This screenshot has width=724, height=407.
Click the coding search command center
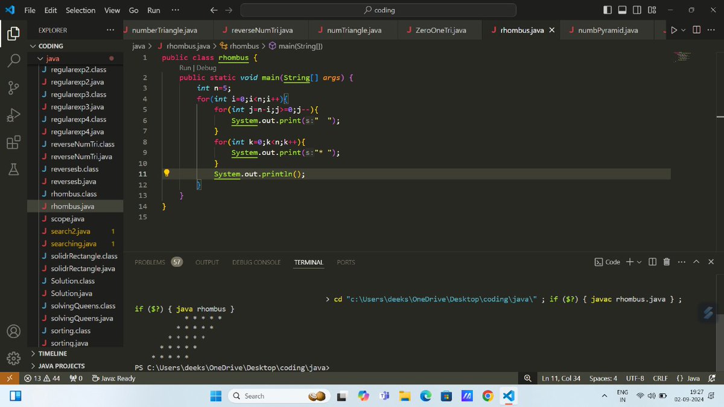pyautogui.click(x=378, y=10)
